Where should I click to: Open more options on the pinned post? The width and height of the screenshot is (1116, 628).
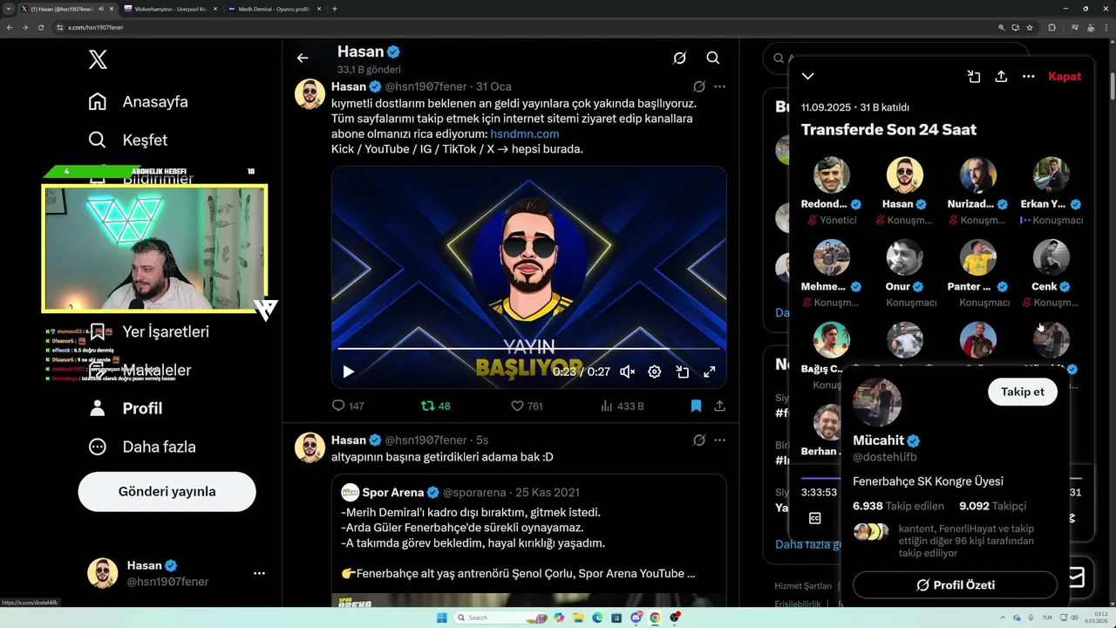coord(719,86)
